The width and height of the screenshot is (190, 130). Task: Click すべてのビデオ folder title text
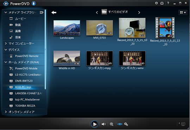click(118, 12)
